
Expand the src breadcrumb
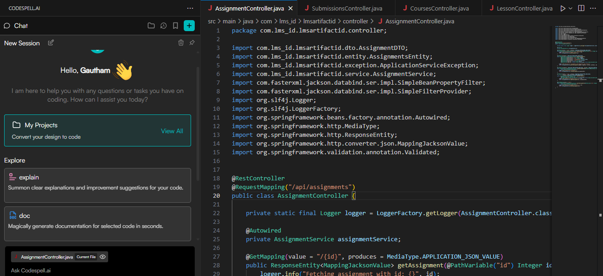tap(212, 21)
